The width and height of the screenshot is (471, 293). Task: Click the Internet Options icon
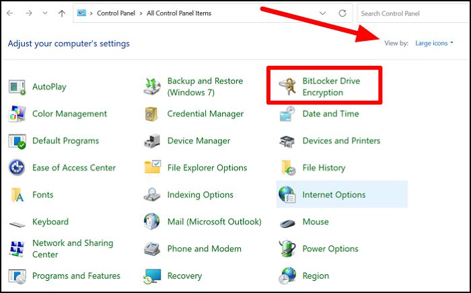[x=288, y=195]
